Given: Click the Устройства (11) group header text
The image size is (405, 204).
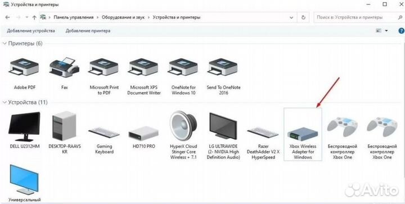Looking at the screenshot, I should 28,102.
